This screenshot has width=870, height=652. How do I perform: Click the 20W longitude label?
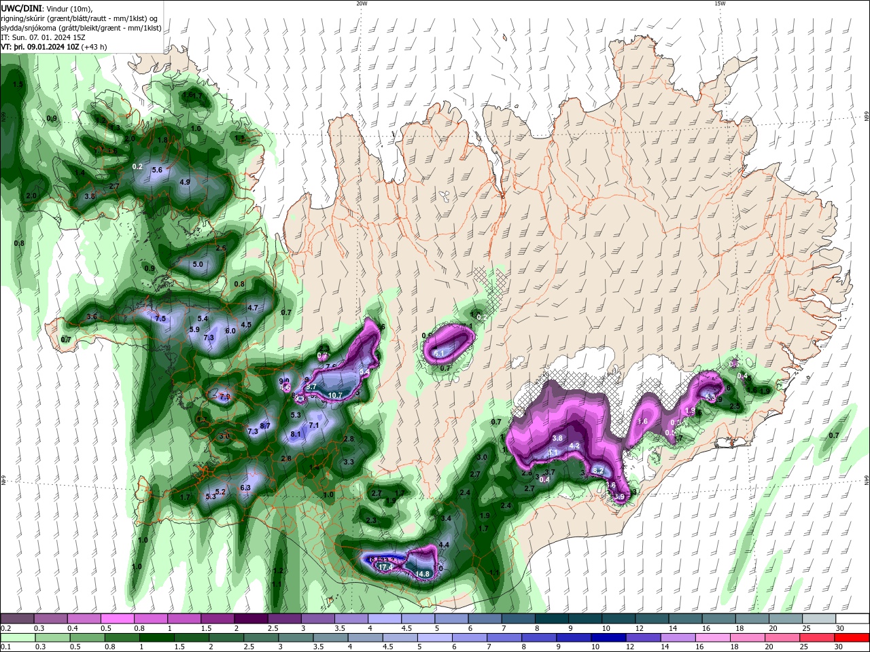tap(362, 3)
